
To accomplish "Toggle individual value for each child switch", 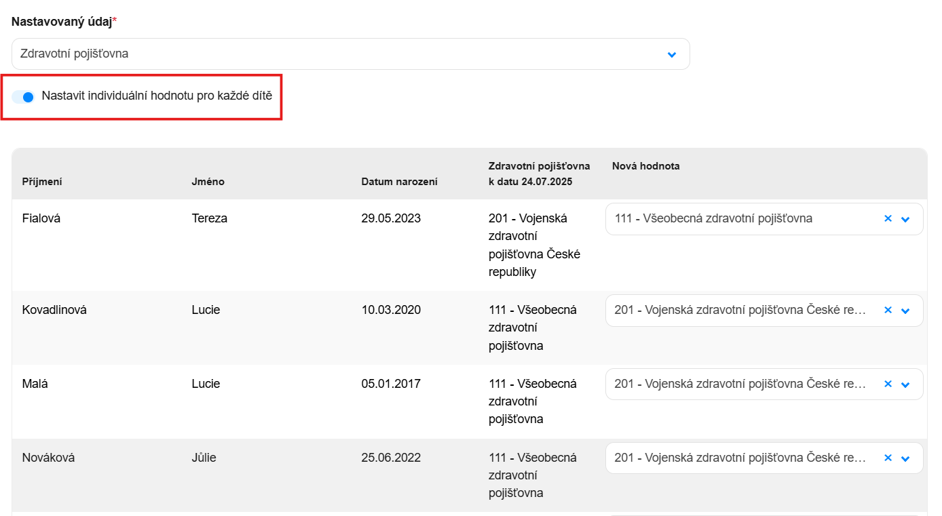I will pyautogui.click(x=23, y=97).
